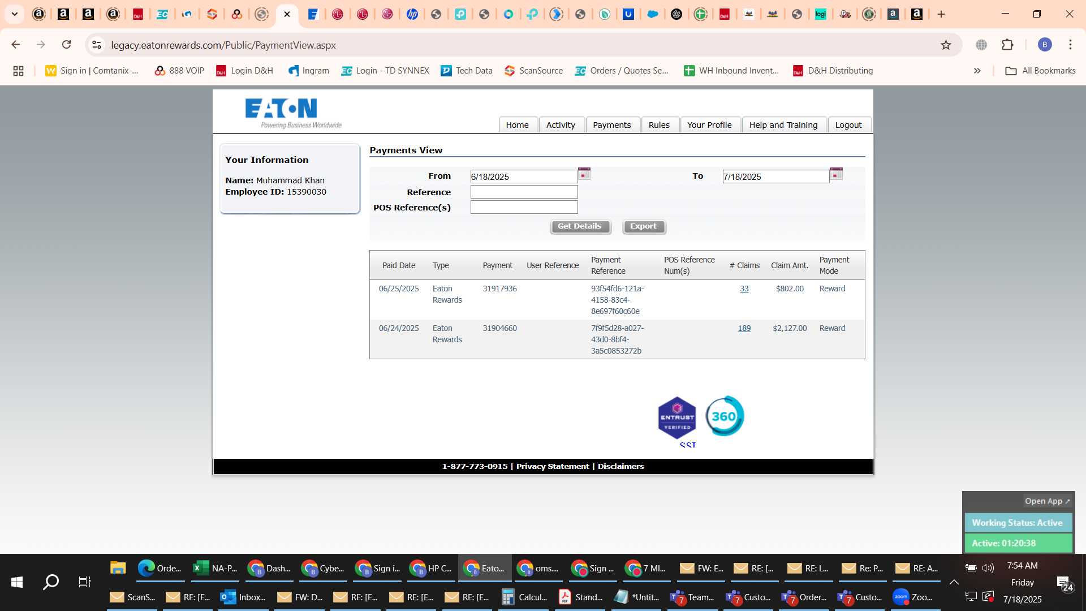Show hidden system tray icons
Screen dimensions: 1086x611
click(x=954, y=582)
